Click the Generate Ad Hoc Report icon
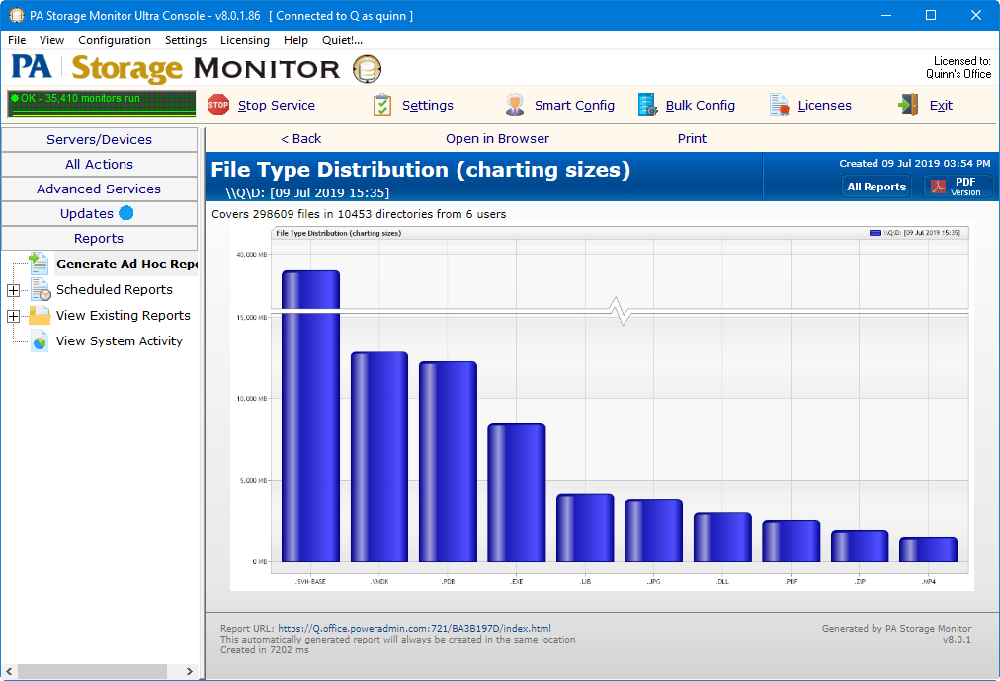This screenshot has width=1000, height=681. (x=39, y=264)
